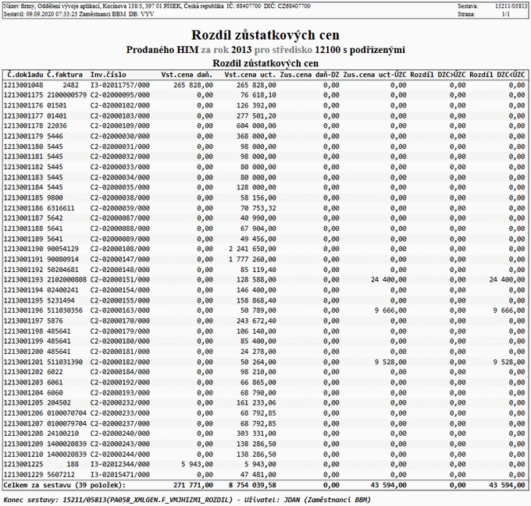Select document number 1213001200
Screen dimensions: 531x506
click(23, 352)
